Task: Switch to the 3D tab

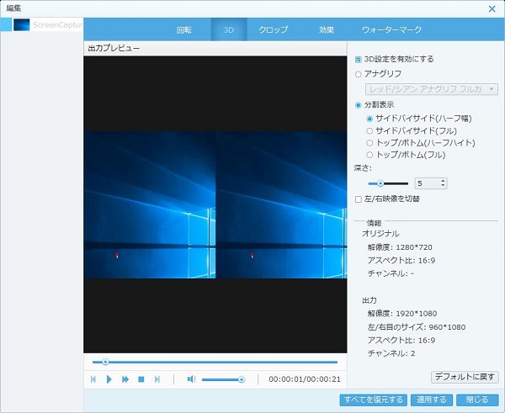Action: (229, 30)
